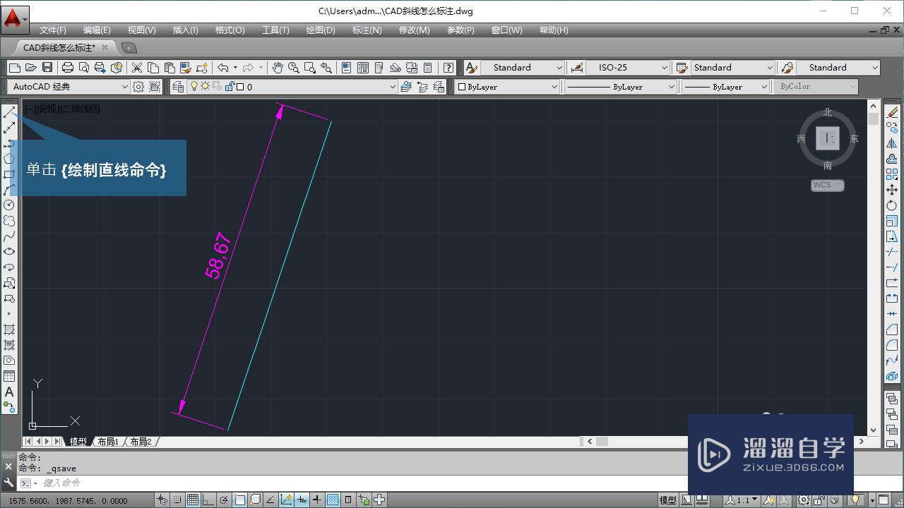The image size is (904, 508).
Task: Open the 标注(N) menu
Action: pyautogui.click(x=367, y=30)
